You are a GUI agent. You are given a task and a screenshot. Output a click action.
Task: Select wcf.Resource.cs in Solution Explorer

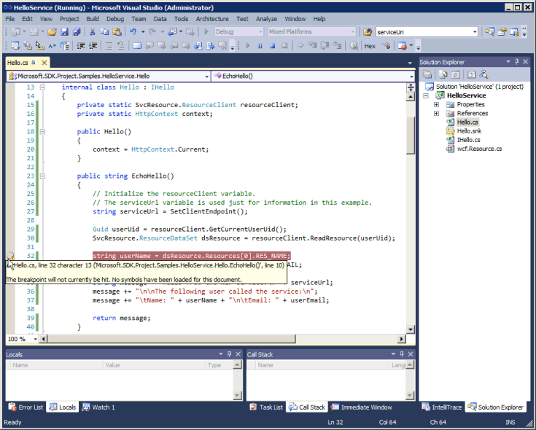[479, 149]
